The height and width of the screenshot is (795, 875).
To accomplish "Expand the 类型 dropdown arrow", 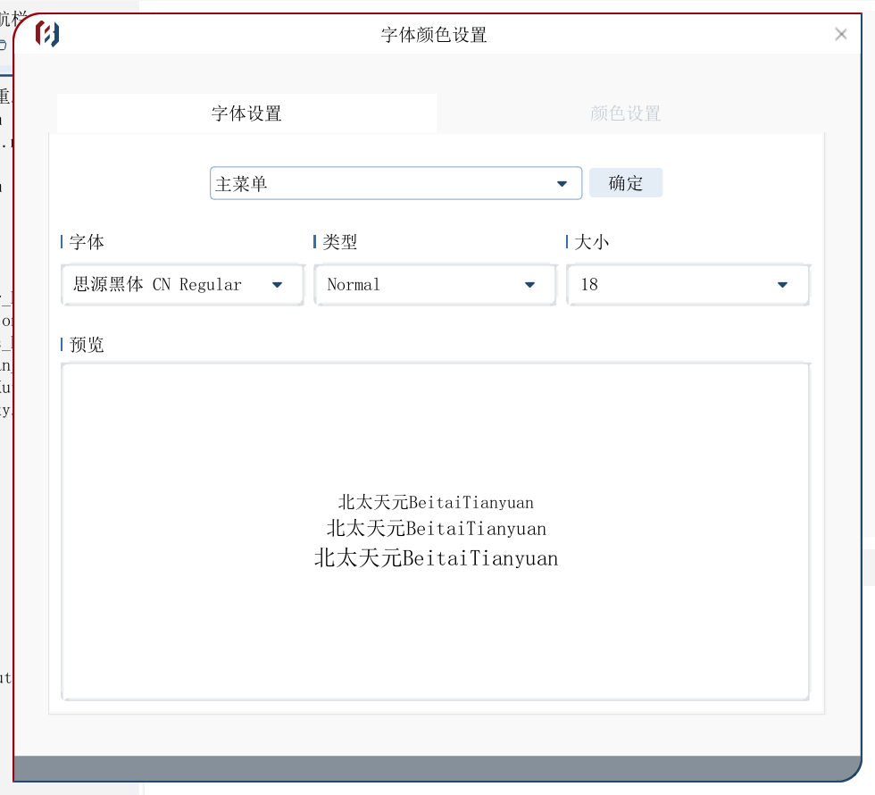I will [529, 285].
